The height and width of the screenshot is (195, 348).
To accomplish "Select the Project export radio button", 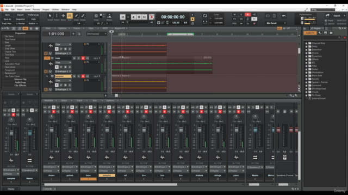I will [x=326, y=21].
